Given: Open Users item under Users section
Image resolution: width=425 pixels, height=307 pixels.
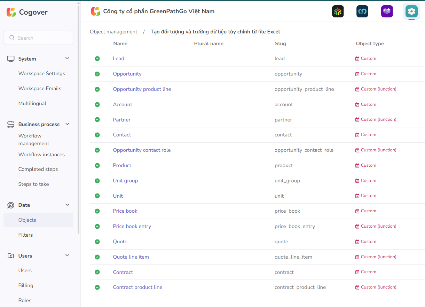Looking at the screenshot, I should pos(25,270).
